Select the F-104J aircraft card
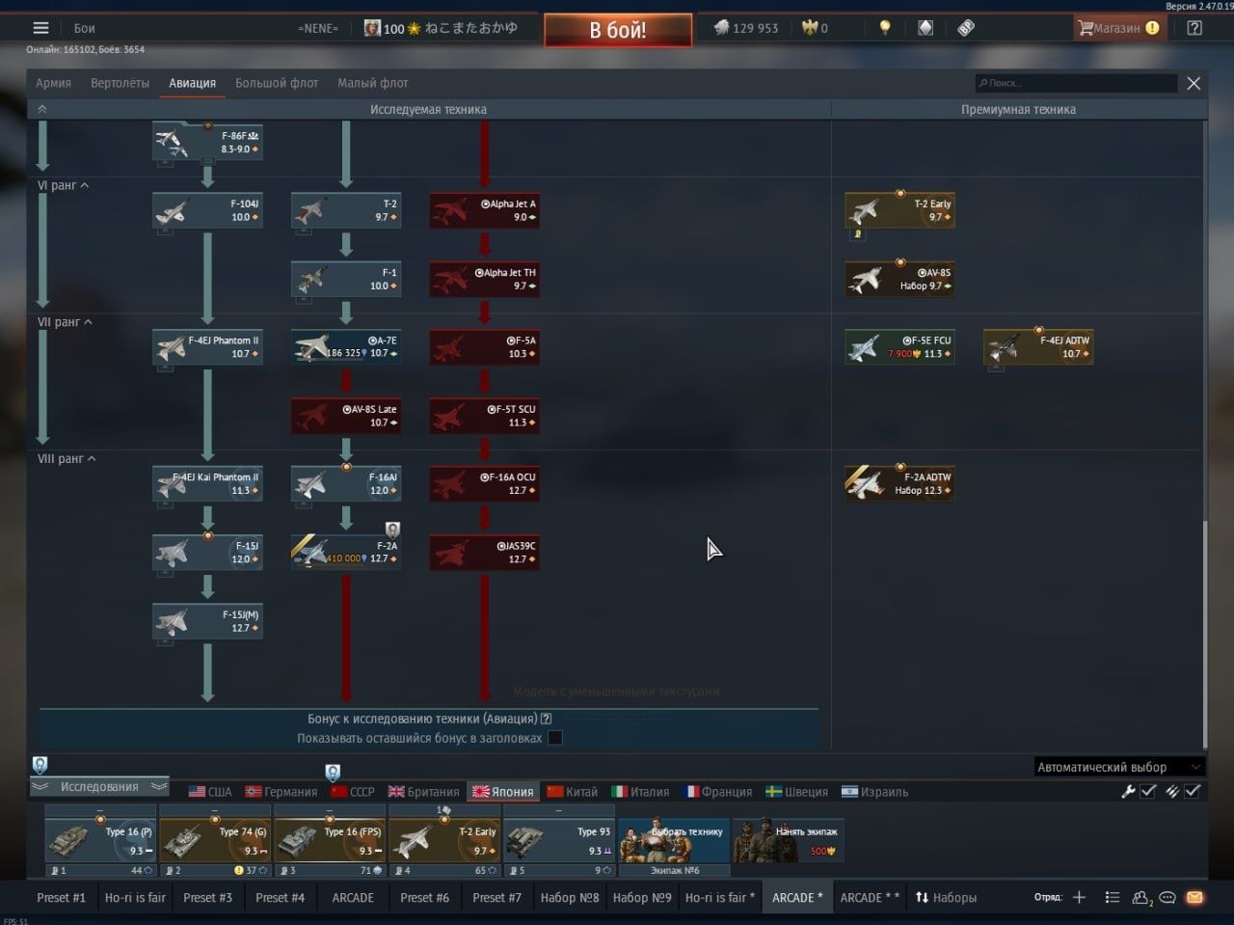The image size is (1234, 925). click(207, 210)
